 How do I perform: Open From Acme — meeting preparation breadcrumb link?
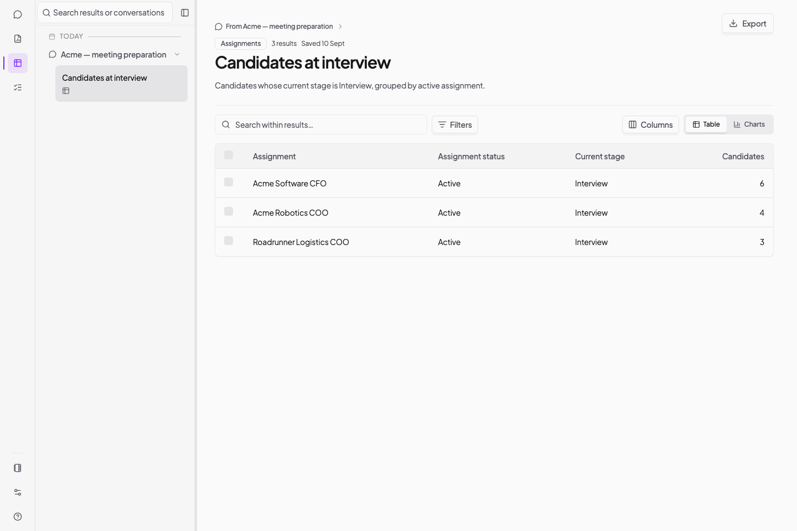pos(280,27)
